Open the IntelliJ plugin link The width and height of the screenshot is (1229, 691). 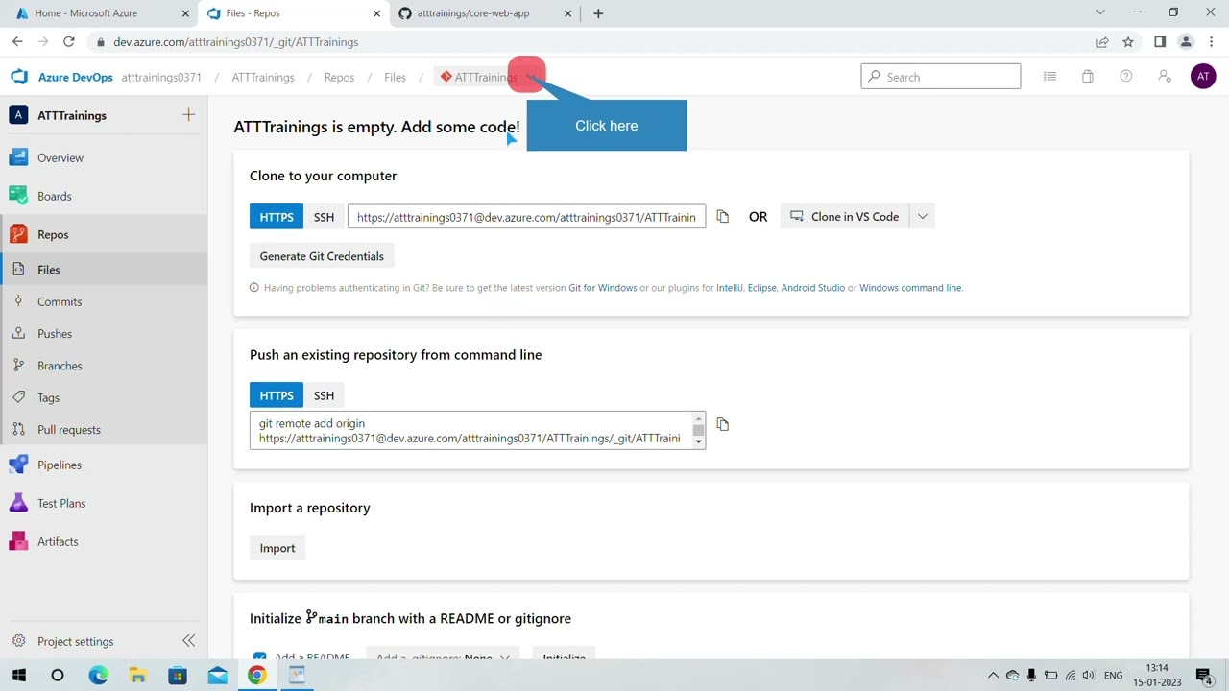[730, 288]
